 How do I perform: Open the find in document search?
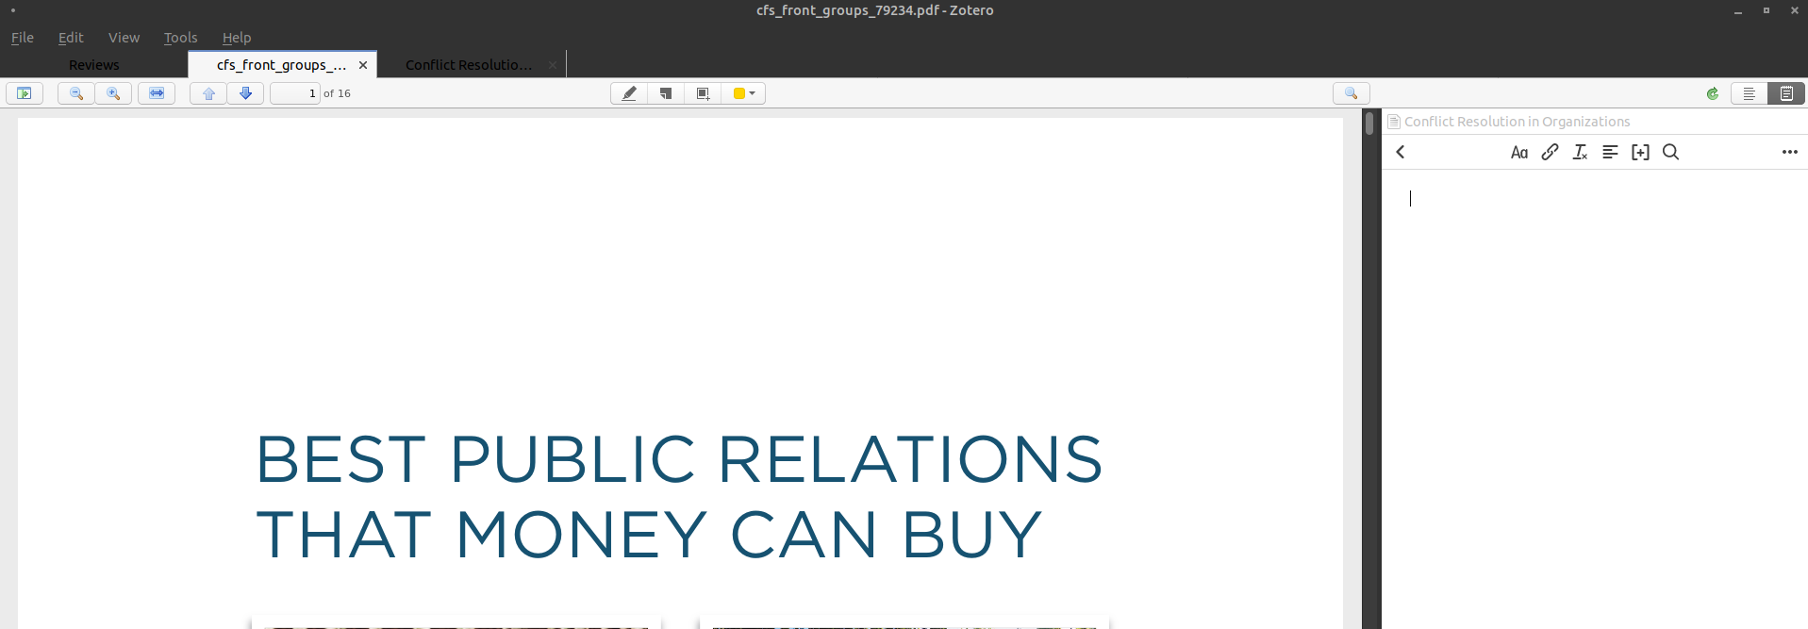tap(1351, 93)
